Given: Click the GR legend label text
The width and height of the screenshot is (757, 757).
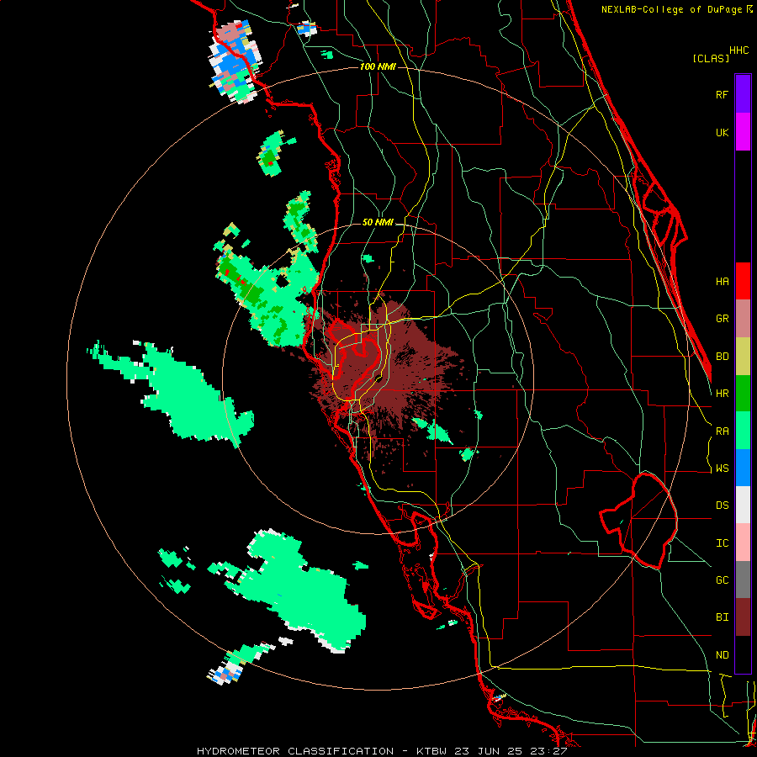Looking at the screenshot, I should tap(722, 319).
